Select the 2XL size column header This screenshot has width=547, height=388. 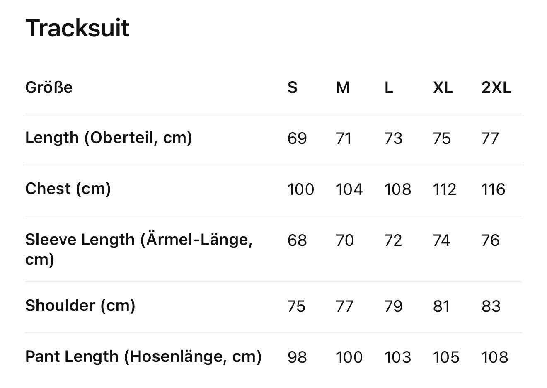496,87
